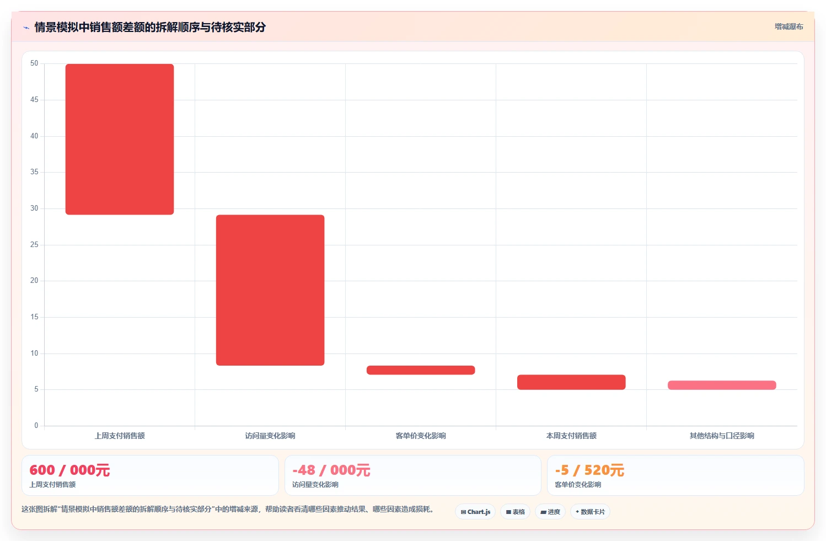Click the lightning icon beside the chart title
This screenshot has width=826, height=541.
click(26, 28)
